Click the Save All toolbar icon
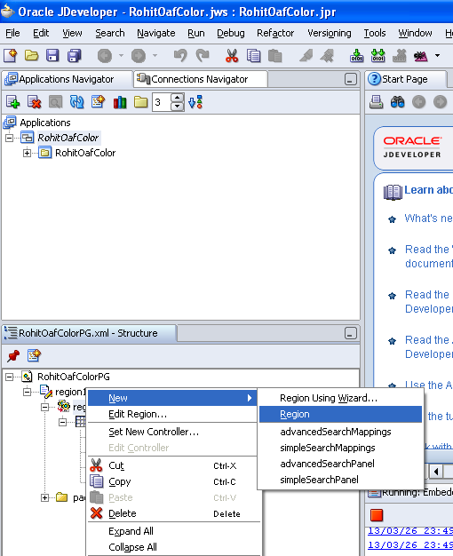Viewport: 453px width, 556px height. 74,56
